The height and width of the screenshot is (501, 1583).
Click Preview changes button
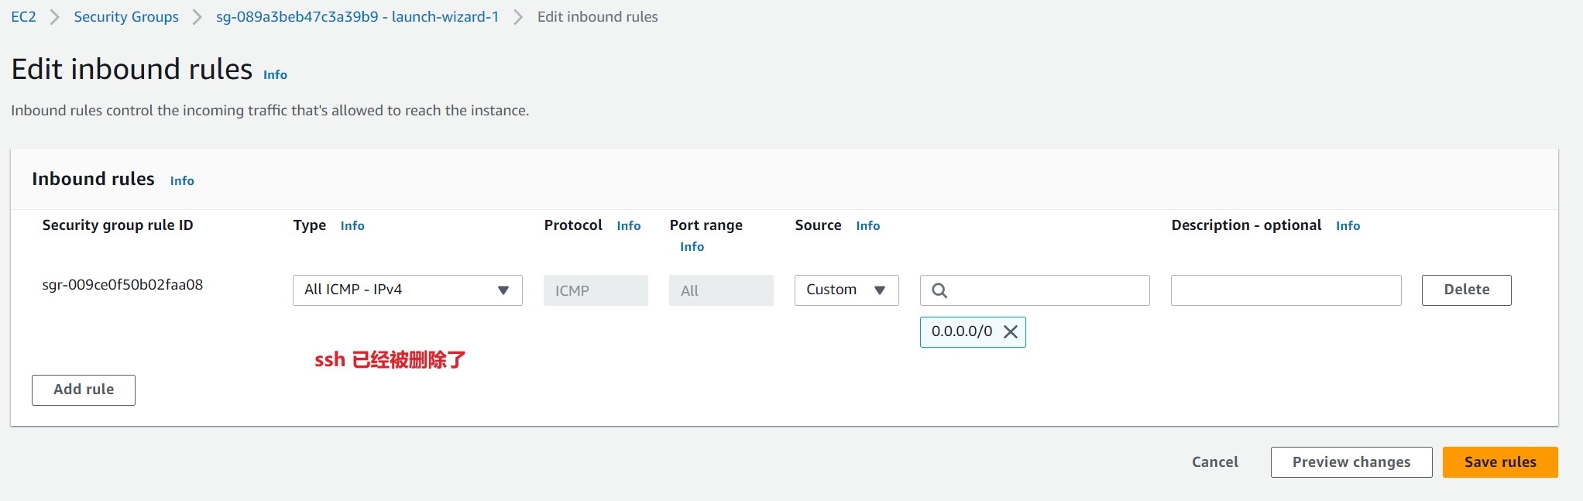click(x=1351, y=462)
